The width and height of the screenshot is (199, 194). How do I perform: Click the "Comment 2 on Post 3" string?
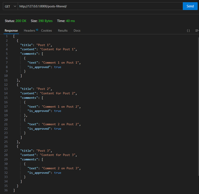pos(61,168)
